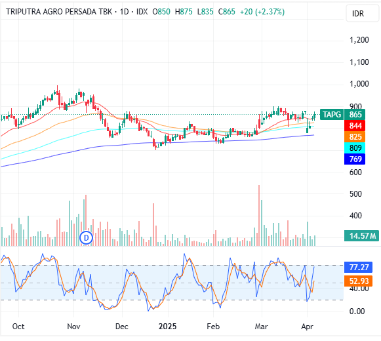Click the 14.57M volume label
The height and width of the screenshot is (341, 381).
(x=361, y=236)
